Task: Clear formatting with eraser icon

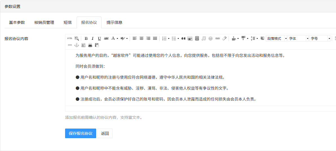Action: pos(224,39)
